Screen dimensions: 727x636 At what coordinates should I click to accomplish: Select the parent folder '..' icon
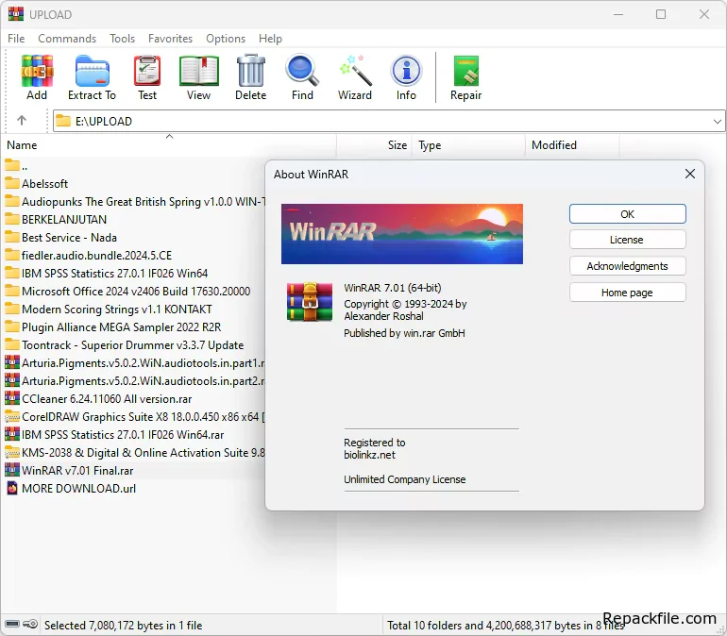pos(12,165)
